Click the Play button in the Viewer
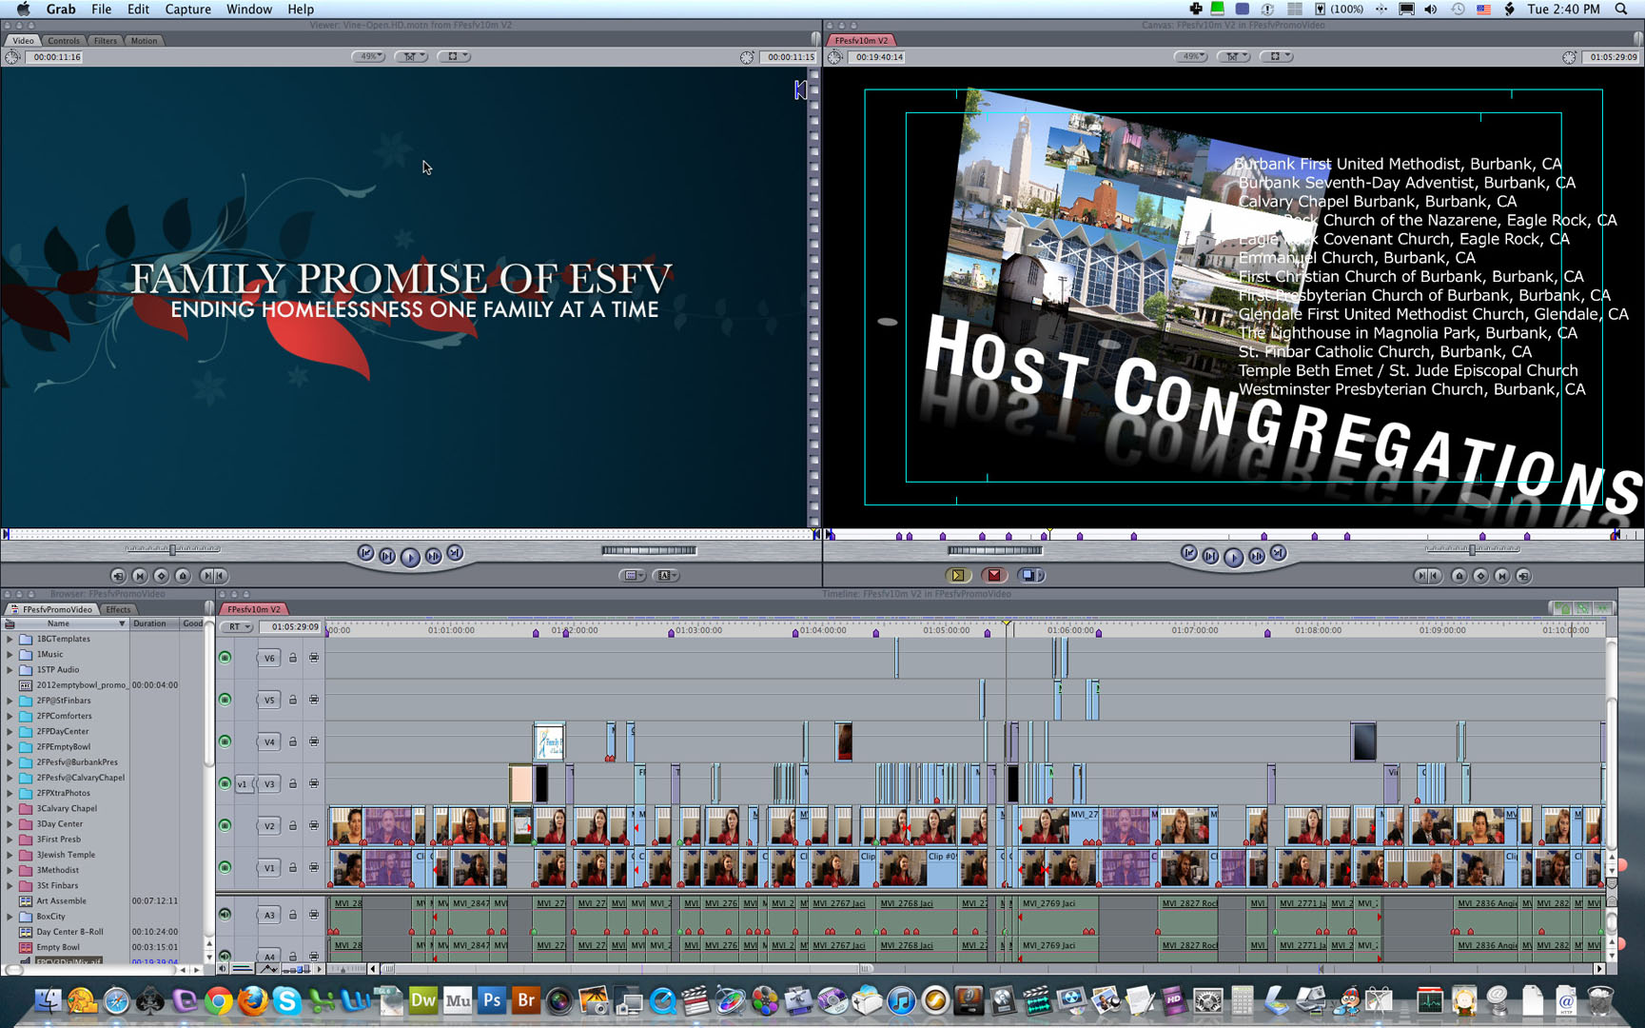The width and height of the screenshot is (1645, 1028). [x=410, y=557]
